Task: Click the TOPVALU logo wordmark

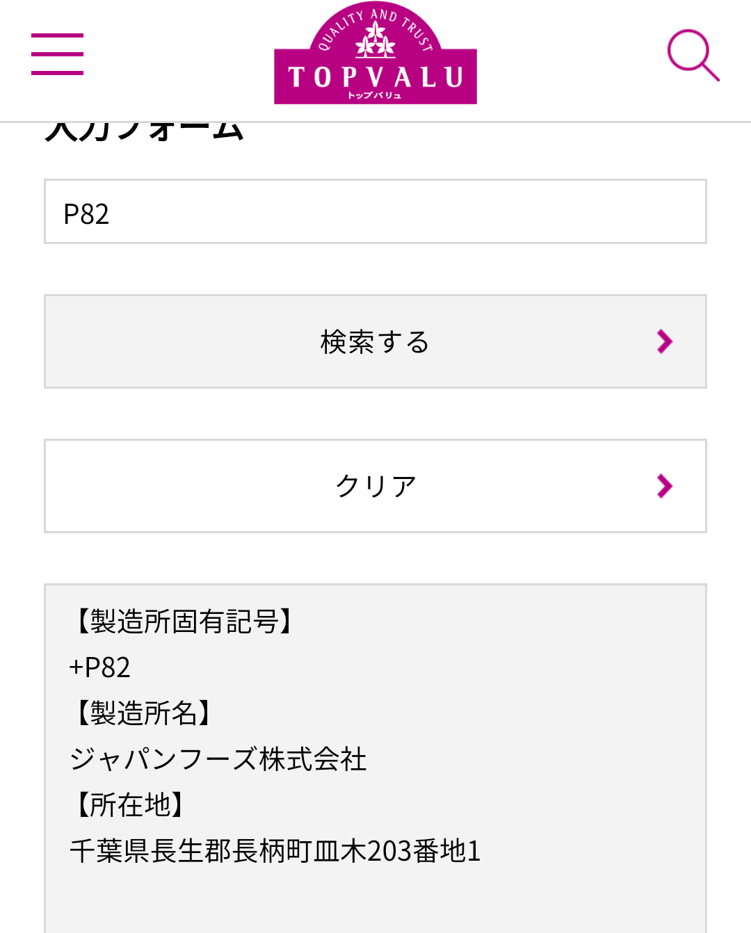Action: [375, 76]
